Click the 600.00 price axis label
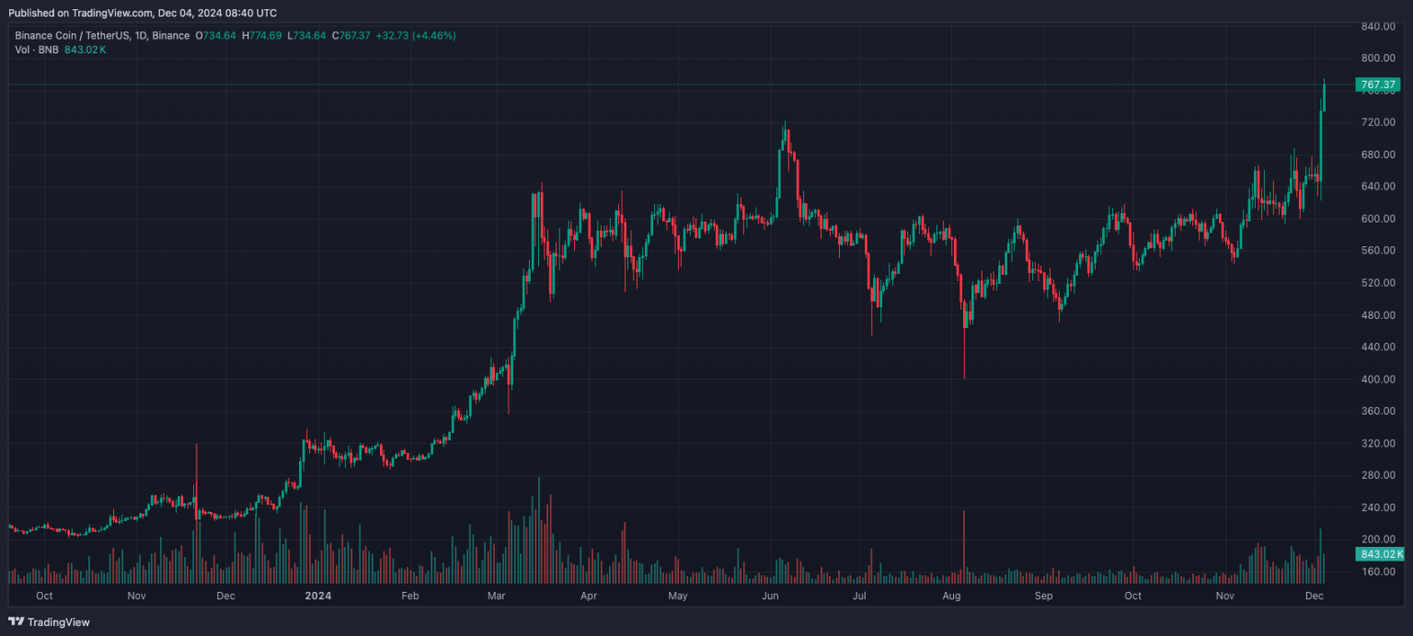The image size is (1413, 636). (1378, 219)
